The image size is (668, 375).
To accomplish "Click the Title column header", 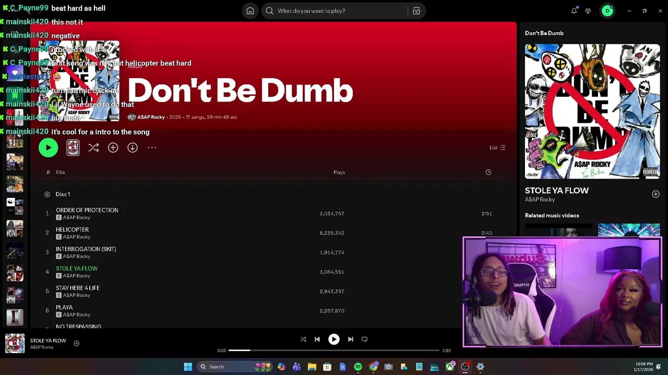I will pyautogui.click(x=60, y=172).
